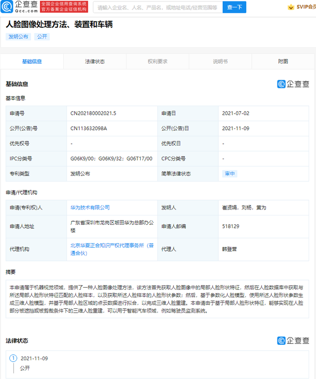Show the 附图 tab

point(283,62)
